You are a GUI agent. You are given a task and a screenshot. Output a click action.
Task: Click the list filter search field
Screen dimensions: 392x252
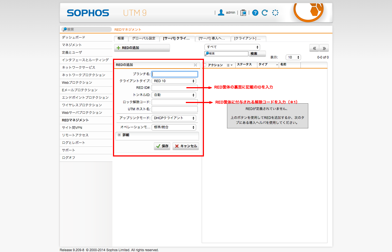point(226,54)
